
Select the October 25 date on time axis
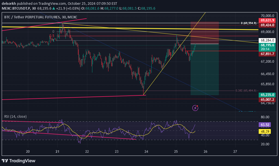(176, 151)
